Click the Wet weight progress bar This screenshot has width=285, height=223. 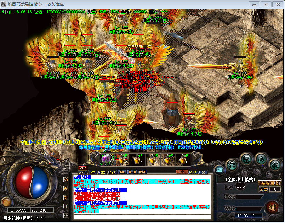click(x=250, y=208)
